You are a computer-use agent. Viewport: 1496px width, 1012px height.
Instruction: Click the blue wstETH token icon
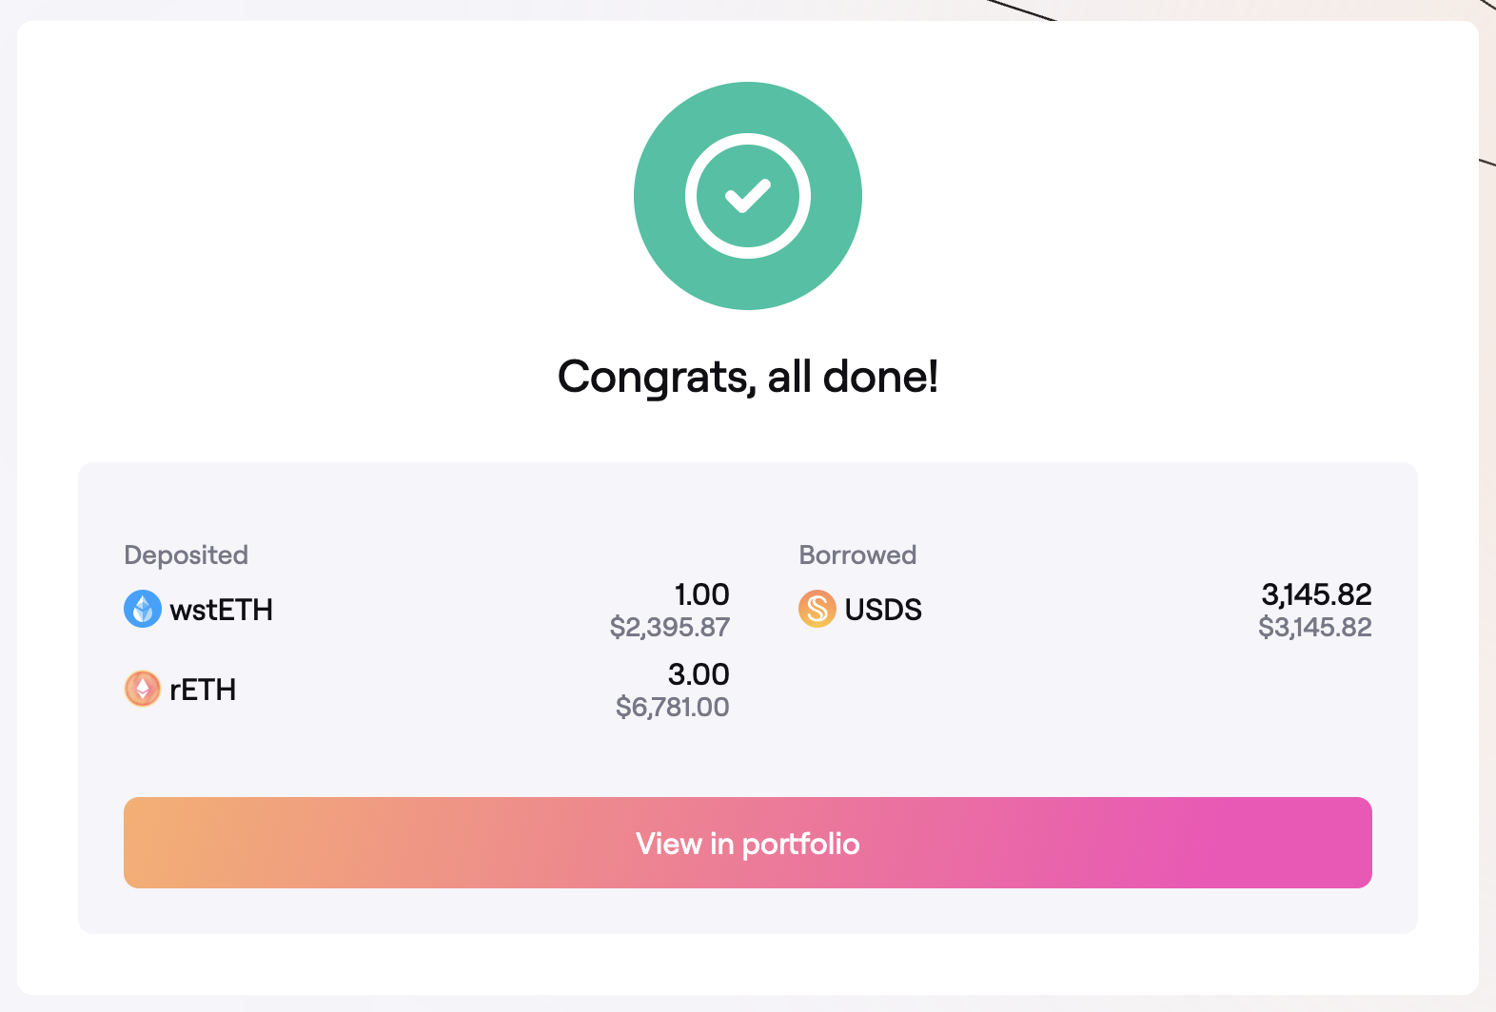pos(143,609)
